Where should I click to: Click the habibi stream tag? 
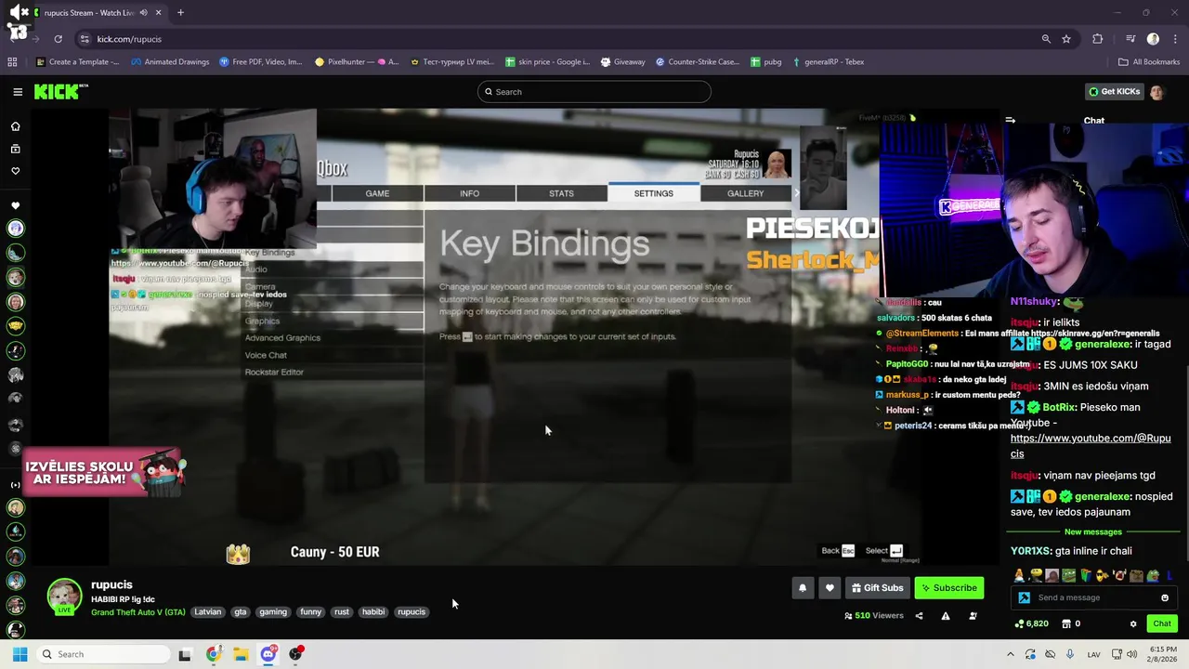click(x=373, y=612)
